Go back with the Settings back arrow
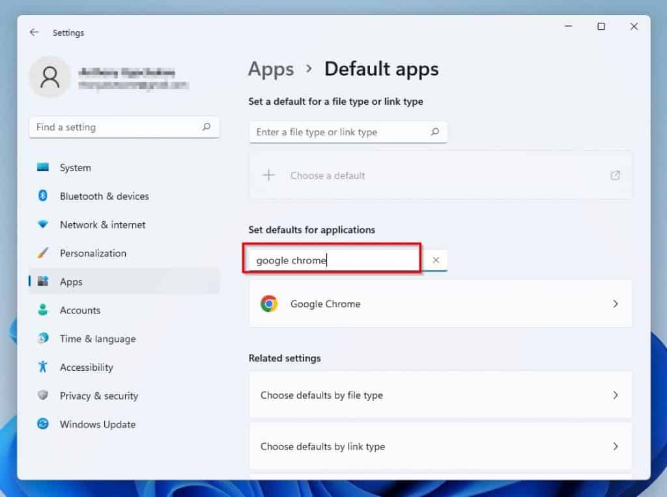The width and height of the screenshot is (667, 497). 34,33
